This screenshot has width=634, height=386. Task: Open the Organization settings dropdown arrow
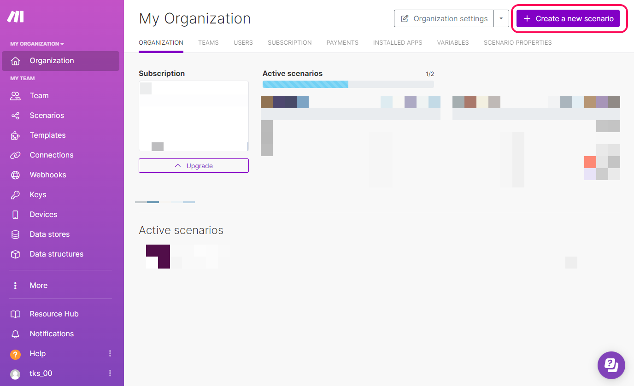(501, 18)
